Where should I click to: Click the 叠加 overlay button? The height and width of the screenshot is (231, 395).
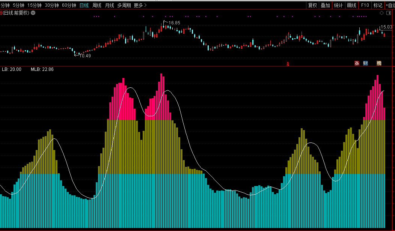point(325,5)
